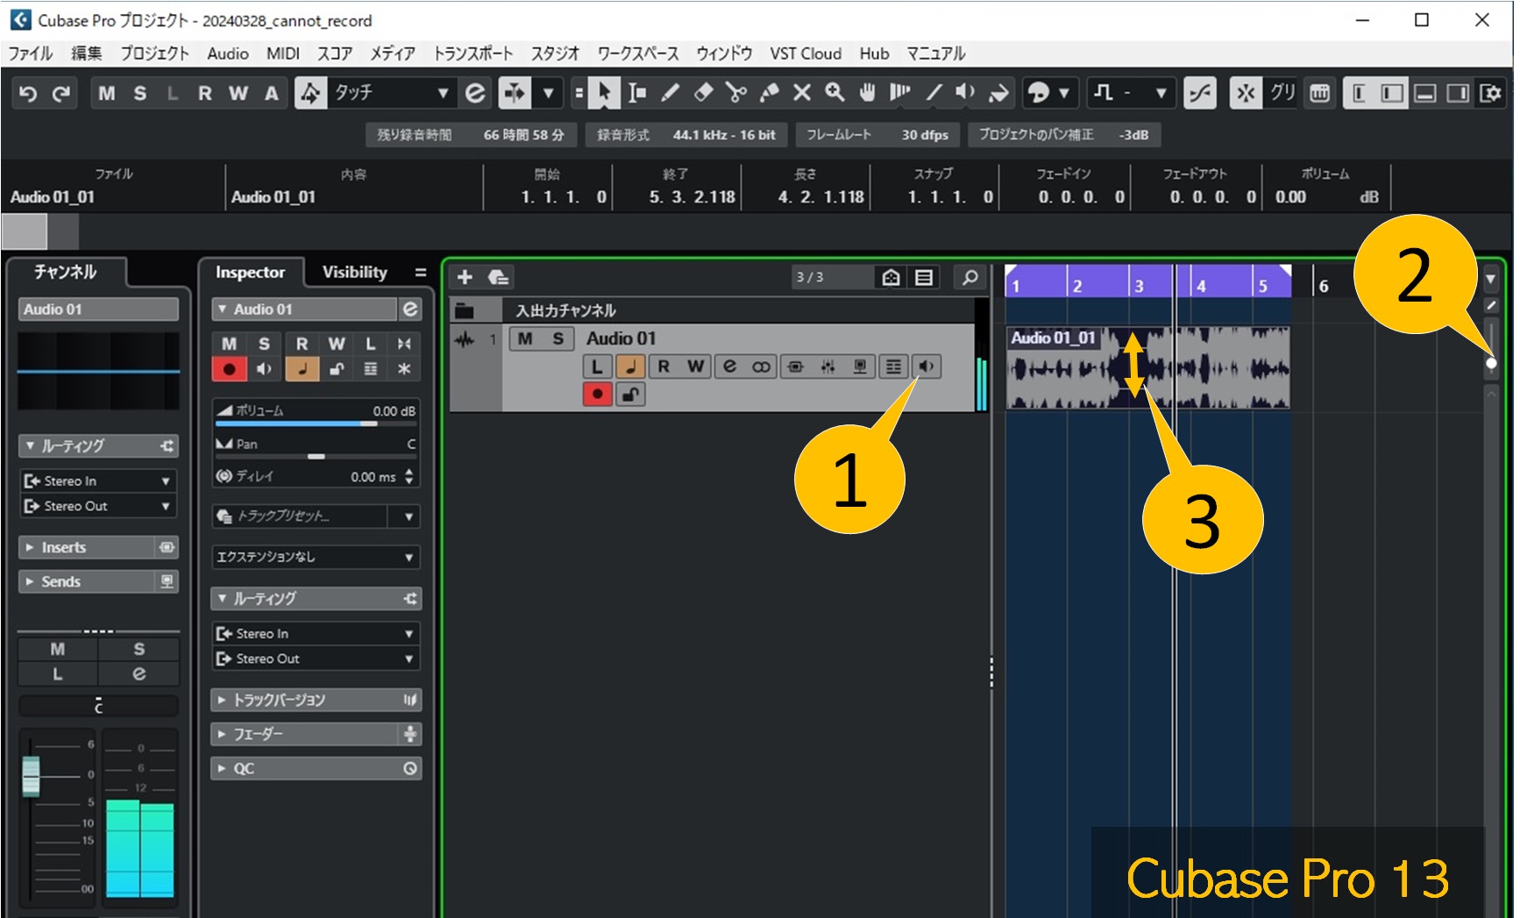
Task: Toggle Mute on the Audio 01 track
Action: point(525,338)
